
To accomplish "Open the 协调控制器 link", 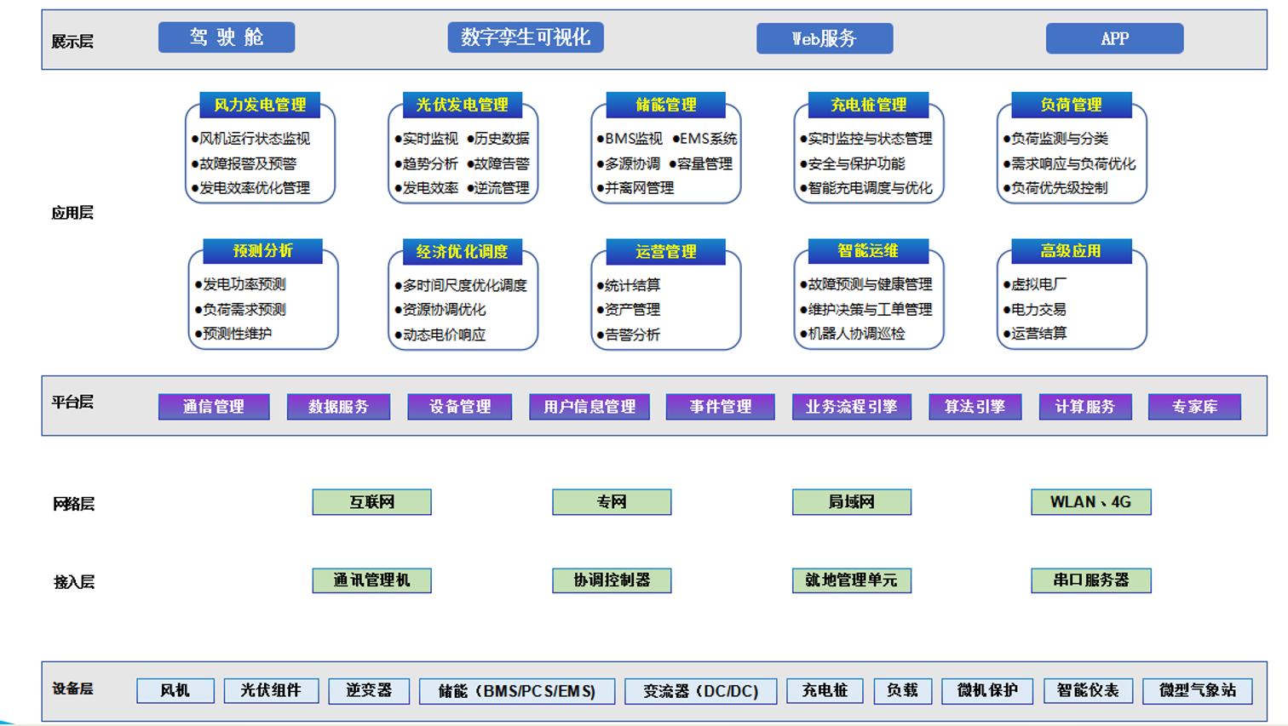I will coord(611,580).
